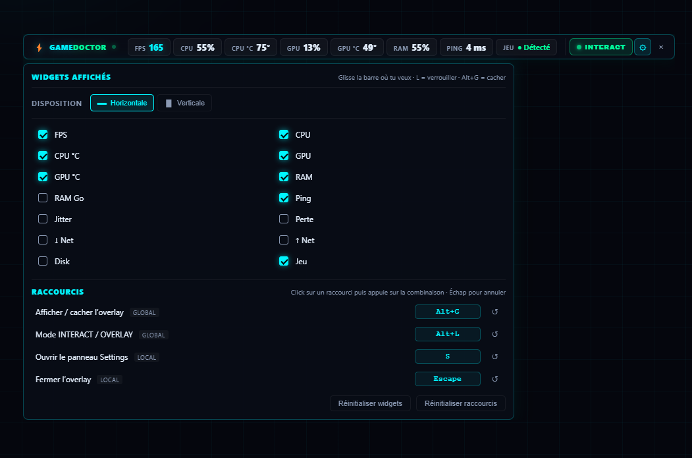Enable the ↑ Net upload checkbox
The width and height of the screenshot is (692, 458).
click(x=284, y=241)
